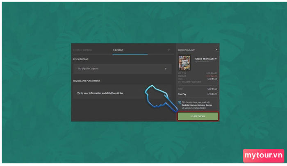Screen dimensions: 287x166
Task: Click 'Verify your information and click Place Order' text
Action: [100, 93]
